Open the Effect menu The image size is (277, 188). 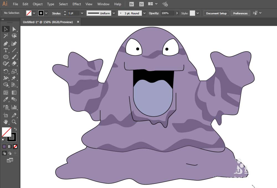point(77,4)
